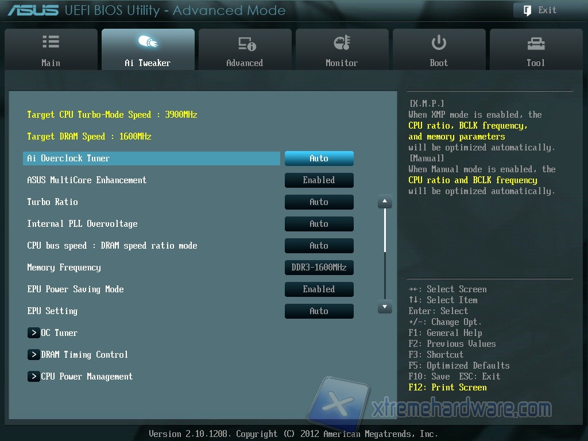Open the Turbo Ratio Auto button
This screenshot has height=441, width=588.
[x=319, y=202]
